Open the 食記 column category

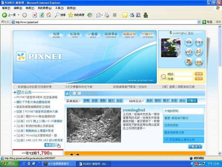pos(120,101)
